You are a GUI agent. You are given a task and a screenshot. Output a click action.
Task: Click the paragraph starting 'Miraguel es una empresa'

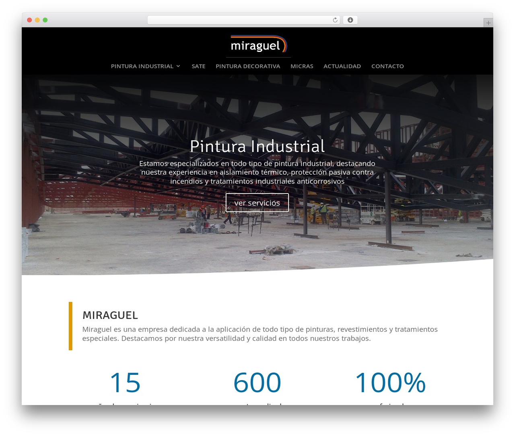pyautogui.click(x=260, y=334)
